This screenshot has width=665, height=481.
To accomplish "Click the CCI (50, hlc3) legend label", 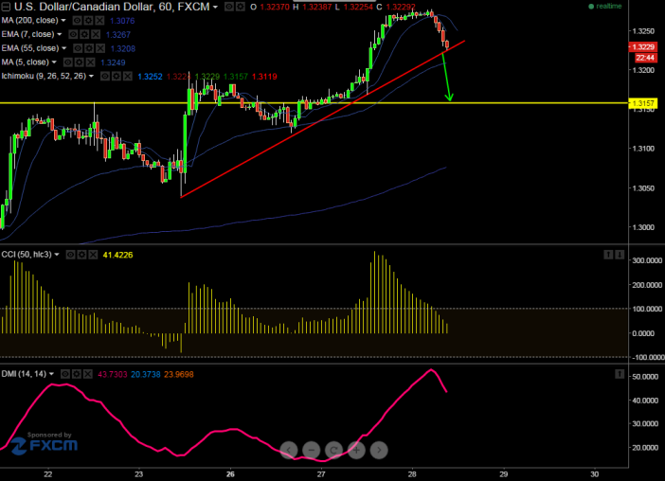I will 27,255.
